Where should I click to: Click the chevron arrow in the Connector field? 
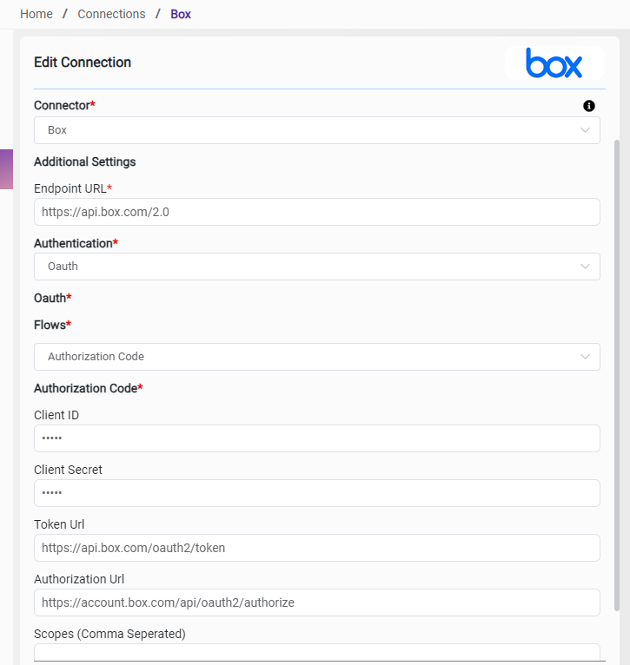pos(585,130)
